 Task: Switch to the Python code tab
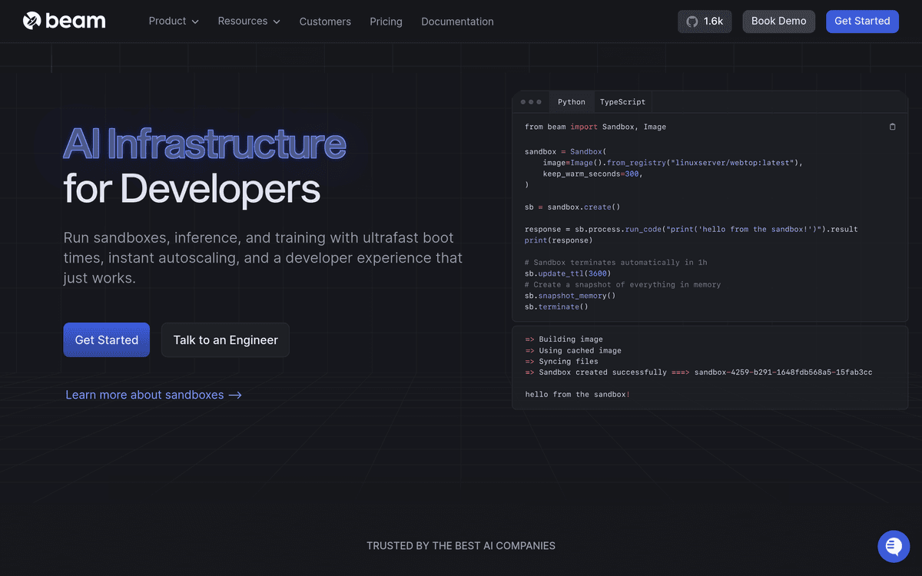click(571, 102)
